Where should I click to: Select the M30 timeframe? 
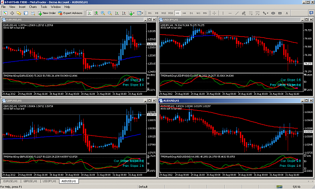(x=170, y=13)
